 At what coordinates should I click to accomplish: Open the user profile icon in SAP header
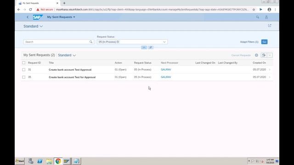click(x=266, y=17)
